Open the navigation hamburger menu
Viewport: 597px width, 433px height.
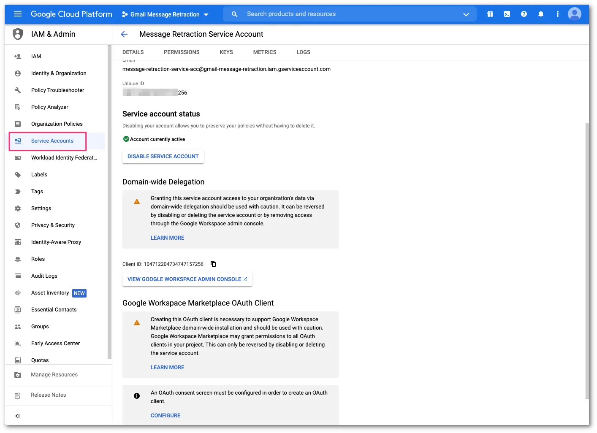tap(17, 14)
